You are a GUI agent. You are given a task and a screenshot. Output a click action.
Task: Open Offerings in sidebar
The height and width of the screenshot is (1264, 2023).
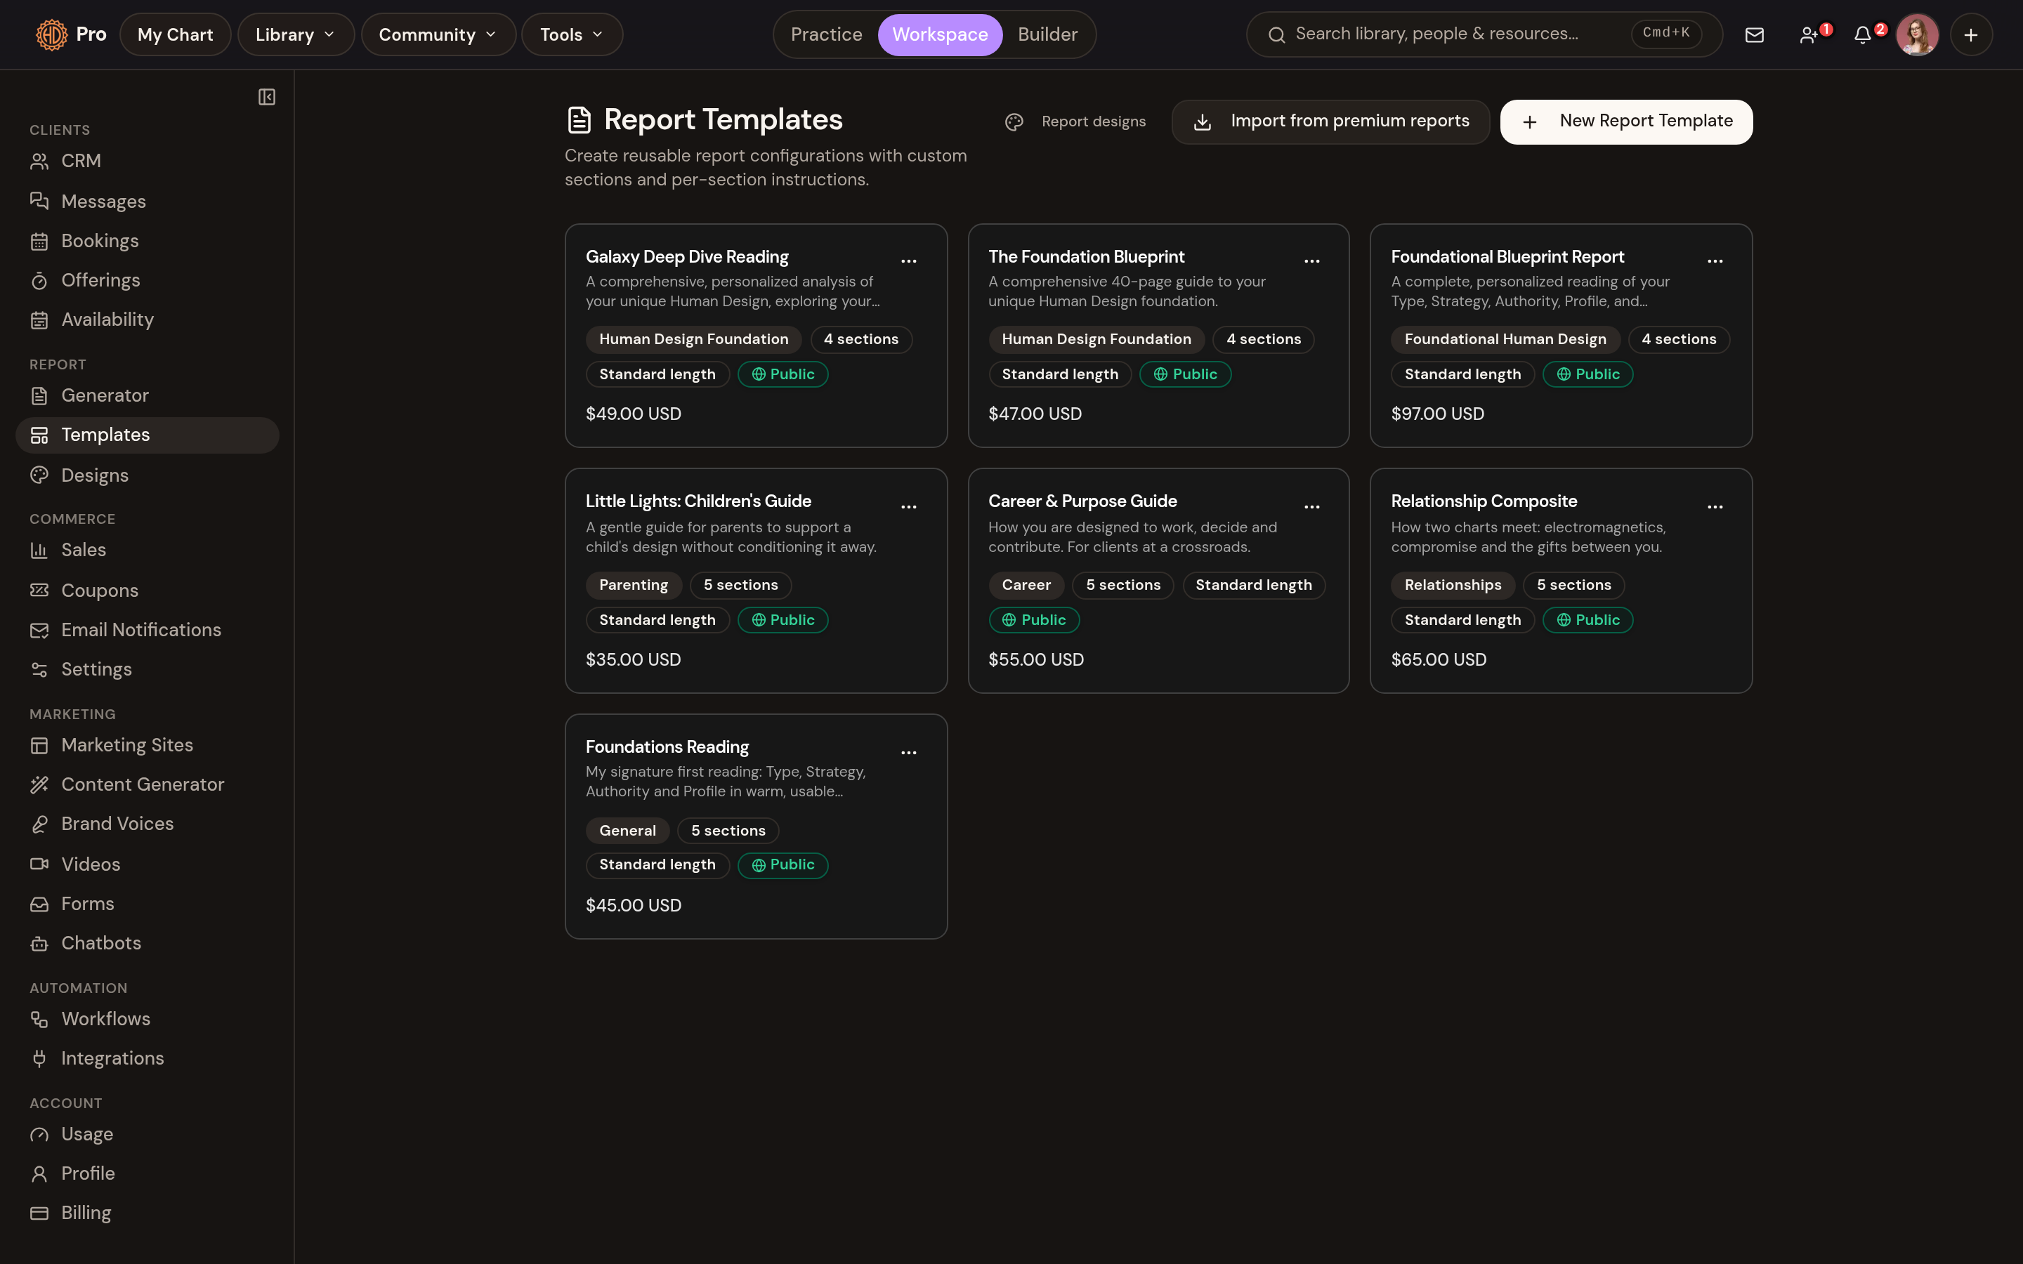click(147, 280)
